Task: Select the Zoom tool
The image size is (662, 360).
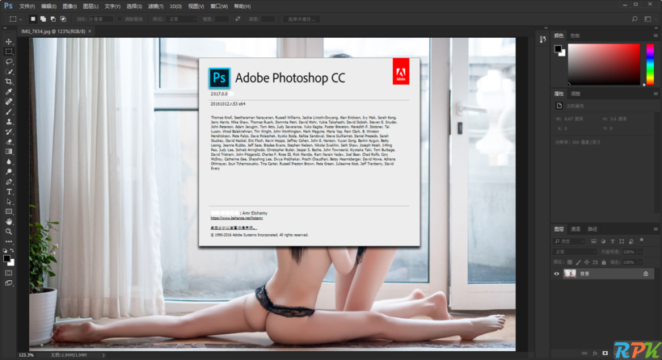Action: [9, 232]
